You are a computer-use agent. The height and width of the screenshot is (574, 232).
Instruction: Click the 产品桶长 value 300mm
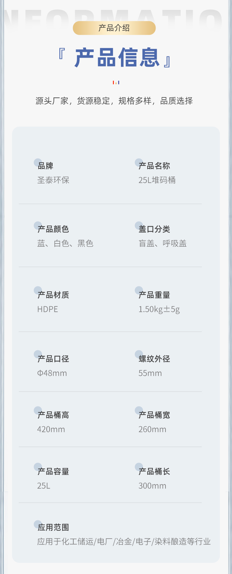(x=152, y=486)
